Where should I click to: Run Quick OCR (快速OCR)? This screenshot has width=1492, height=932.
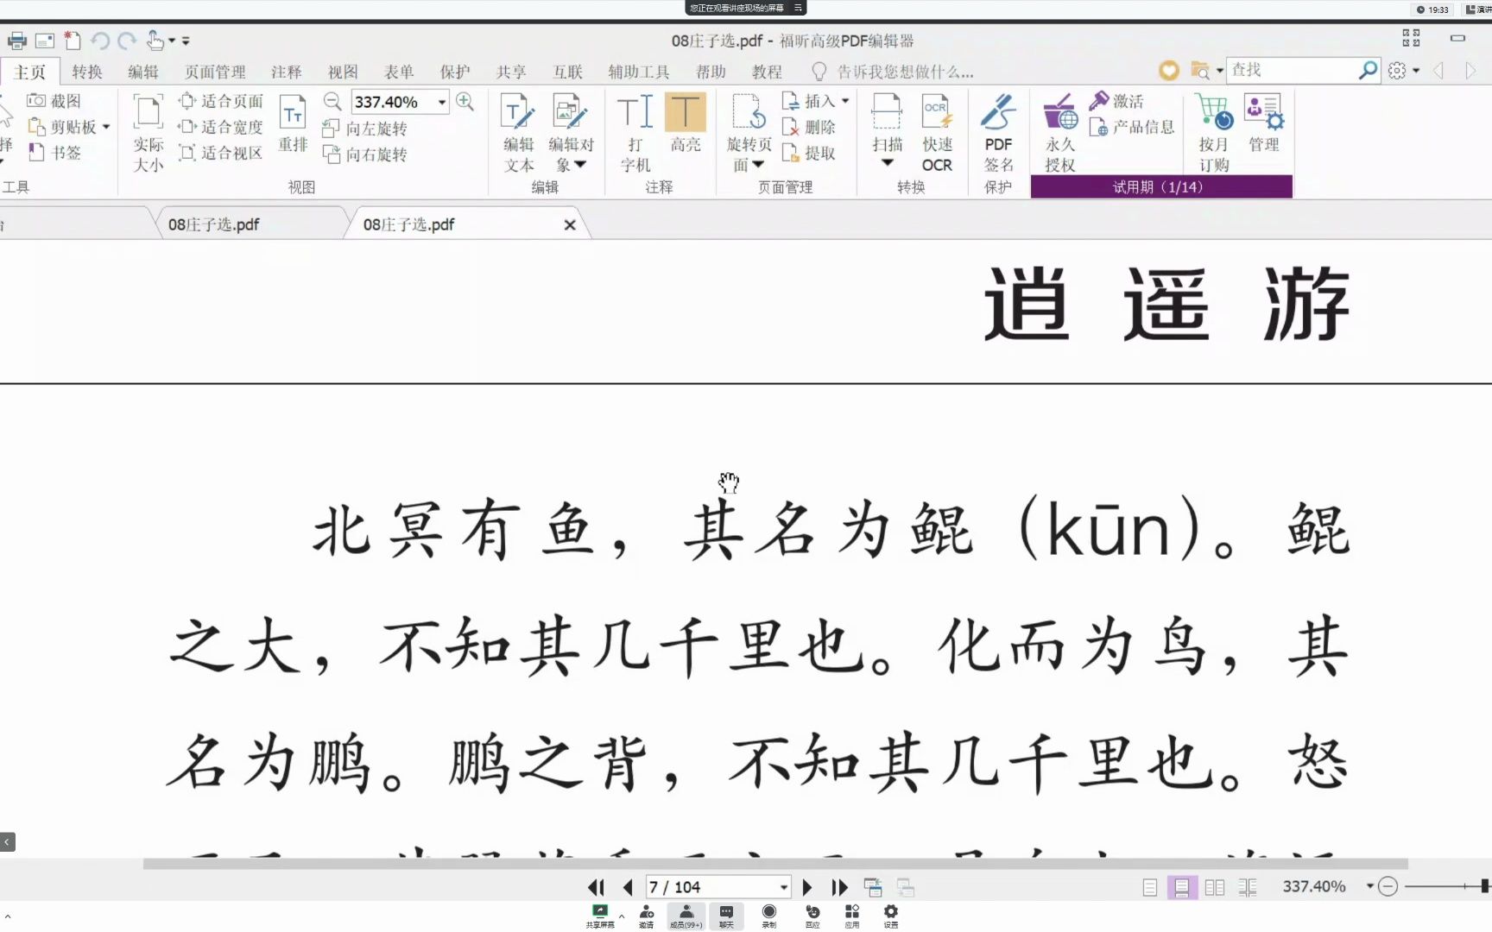pos(937,133)
